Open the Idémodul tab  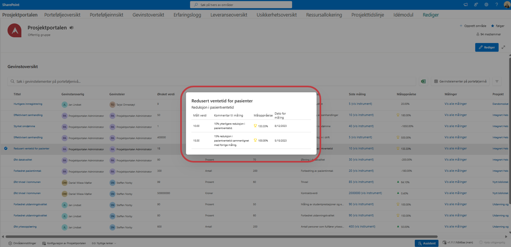tap(403, 15)
